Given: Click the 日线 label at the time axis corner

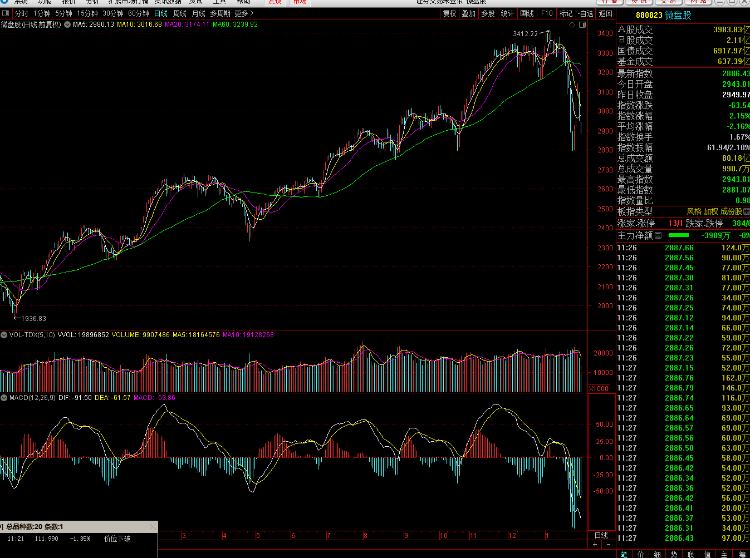Looking at the screenshot, I should pyautogui.click(x=601, y=535).
